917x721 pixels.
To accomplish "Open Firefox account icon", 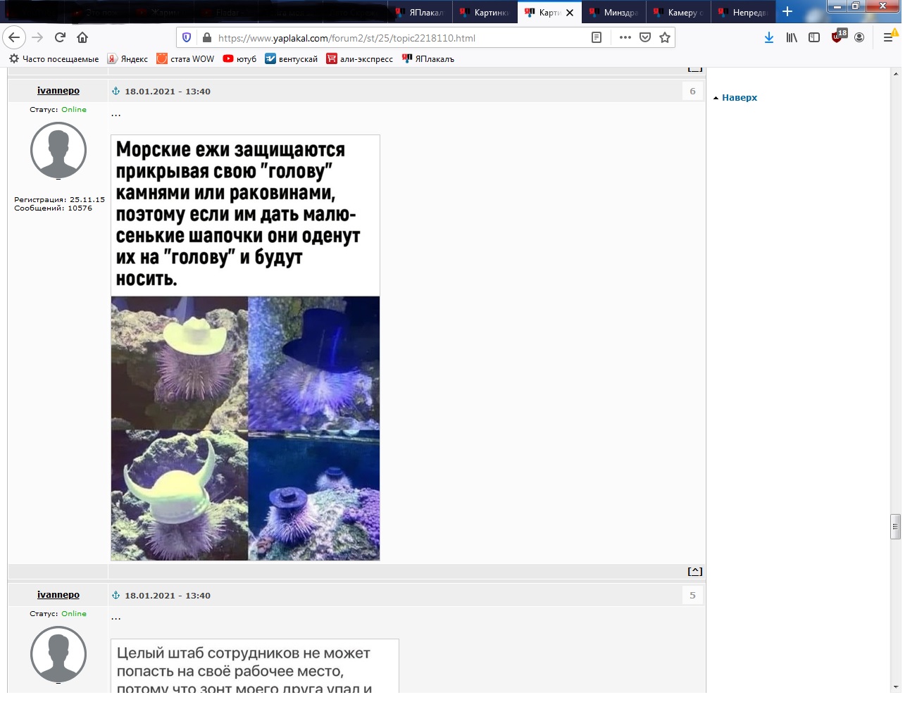I will (x=859, y=37).
